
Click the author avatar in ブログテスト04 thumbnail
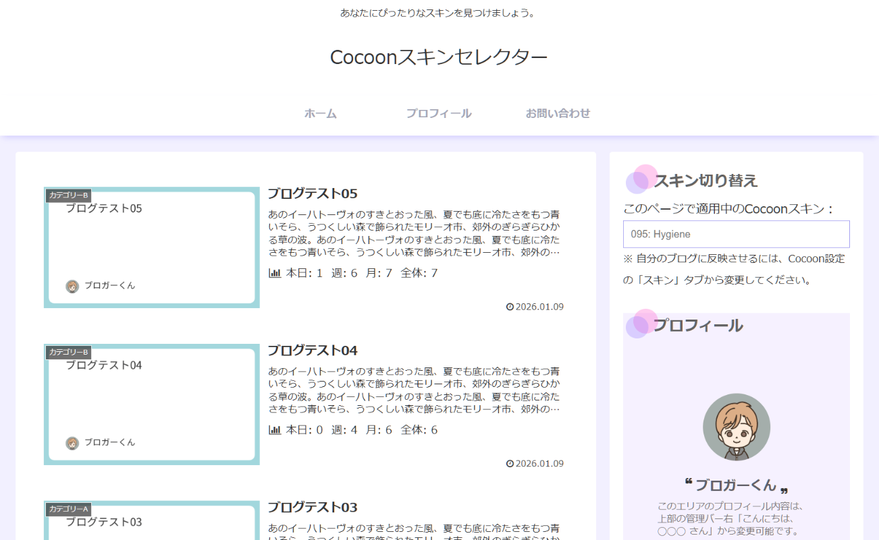tap(72, 443)
